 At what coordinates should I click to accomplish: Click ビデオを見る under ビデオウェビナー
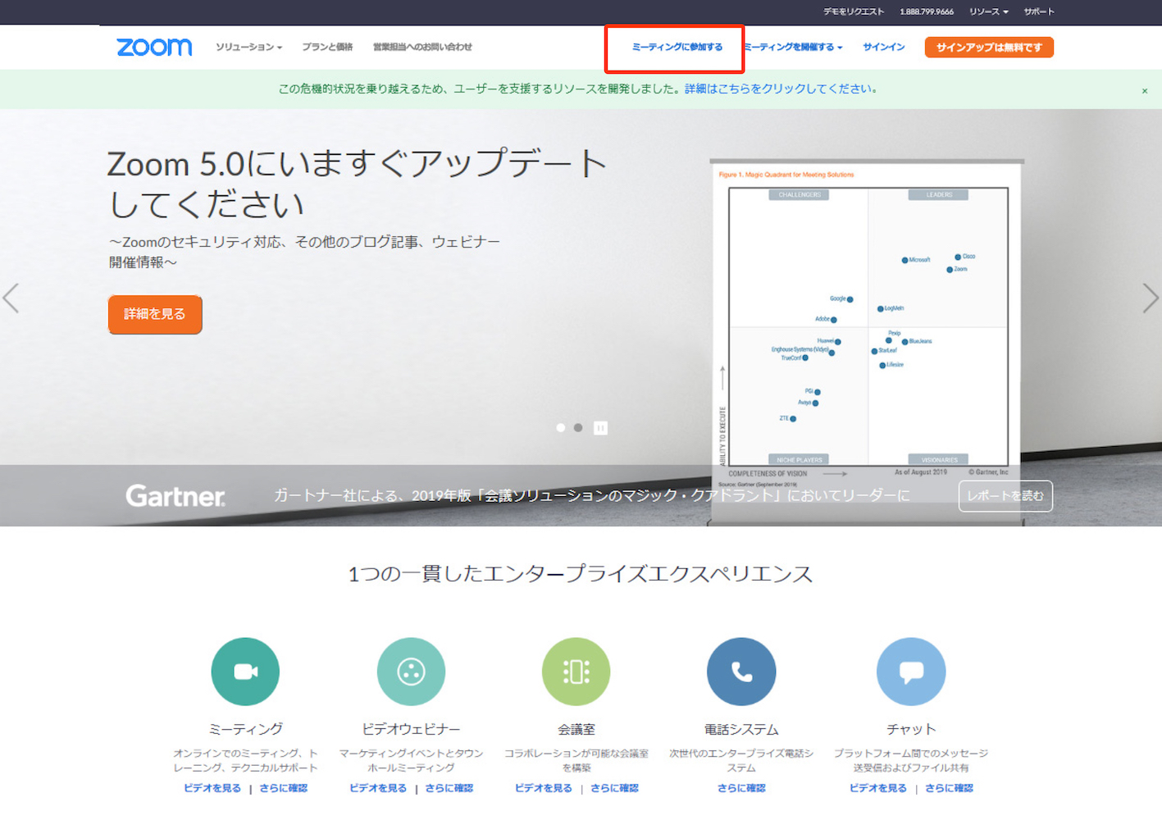point(378,788)
